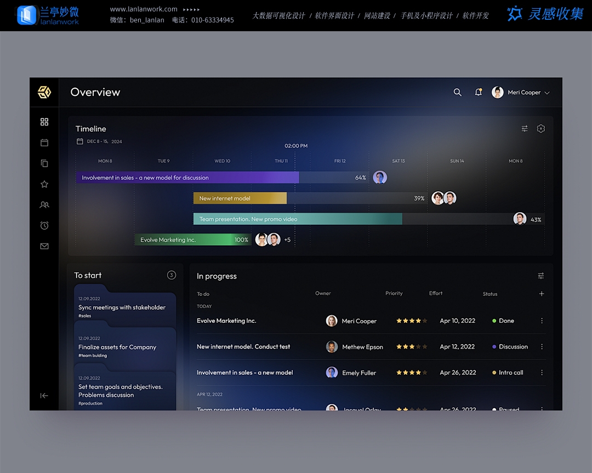
Task: Select the New internet model timeline bar
Action: pyautogui.click(x=240, y=198)
